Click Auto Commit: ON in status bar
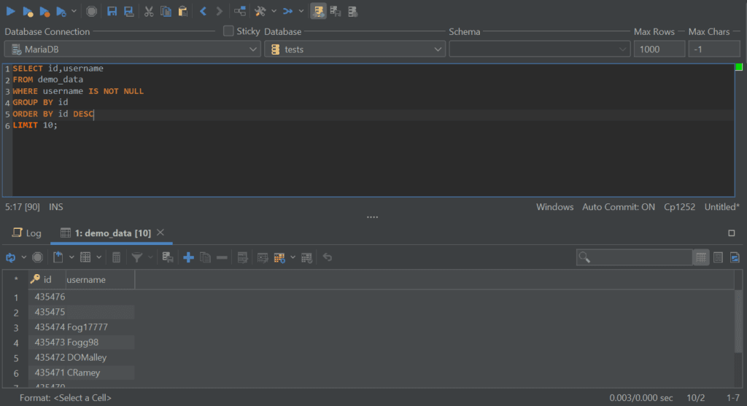The width and height of the screenshot is (747, 406). (x=619, y=207)
